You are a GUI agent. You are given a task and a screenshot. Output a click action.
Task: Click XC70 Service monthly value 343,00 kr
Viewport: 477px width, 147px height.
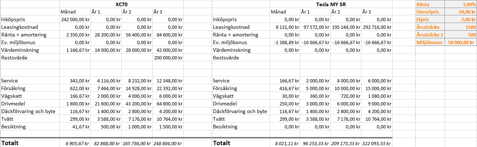click(75, 81)
